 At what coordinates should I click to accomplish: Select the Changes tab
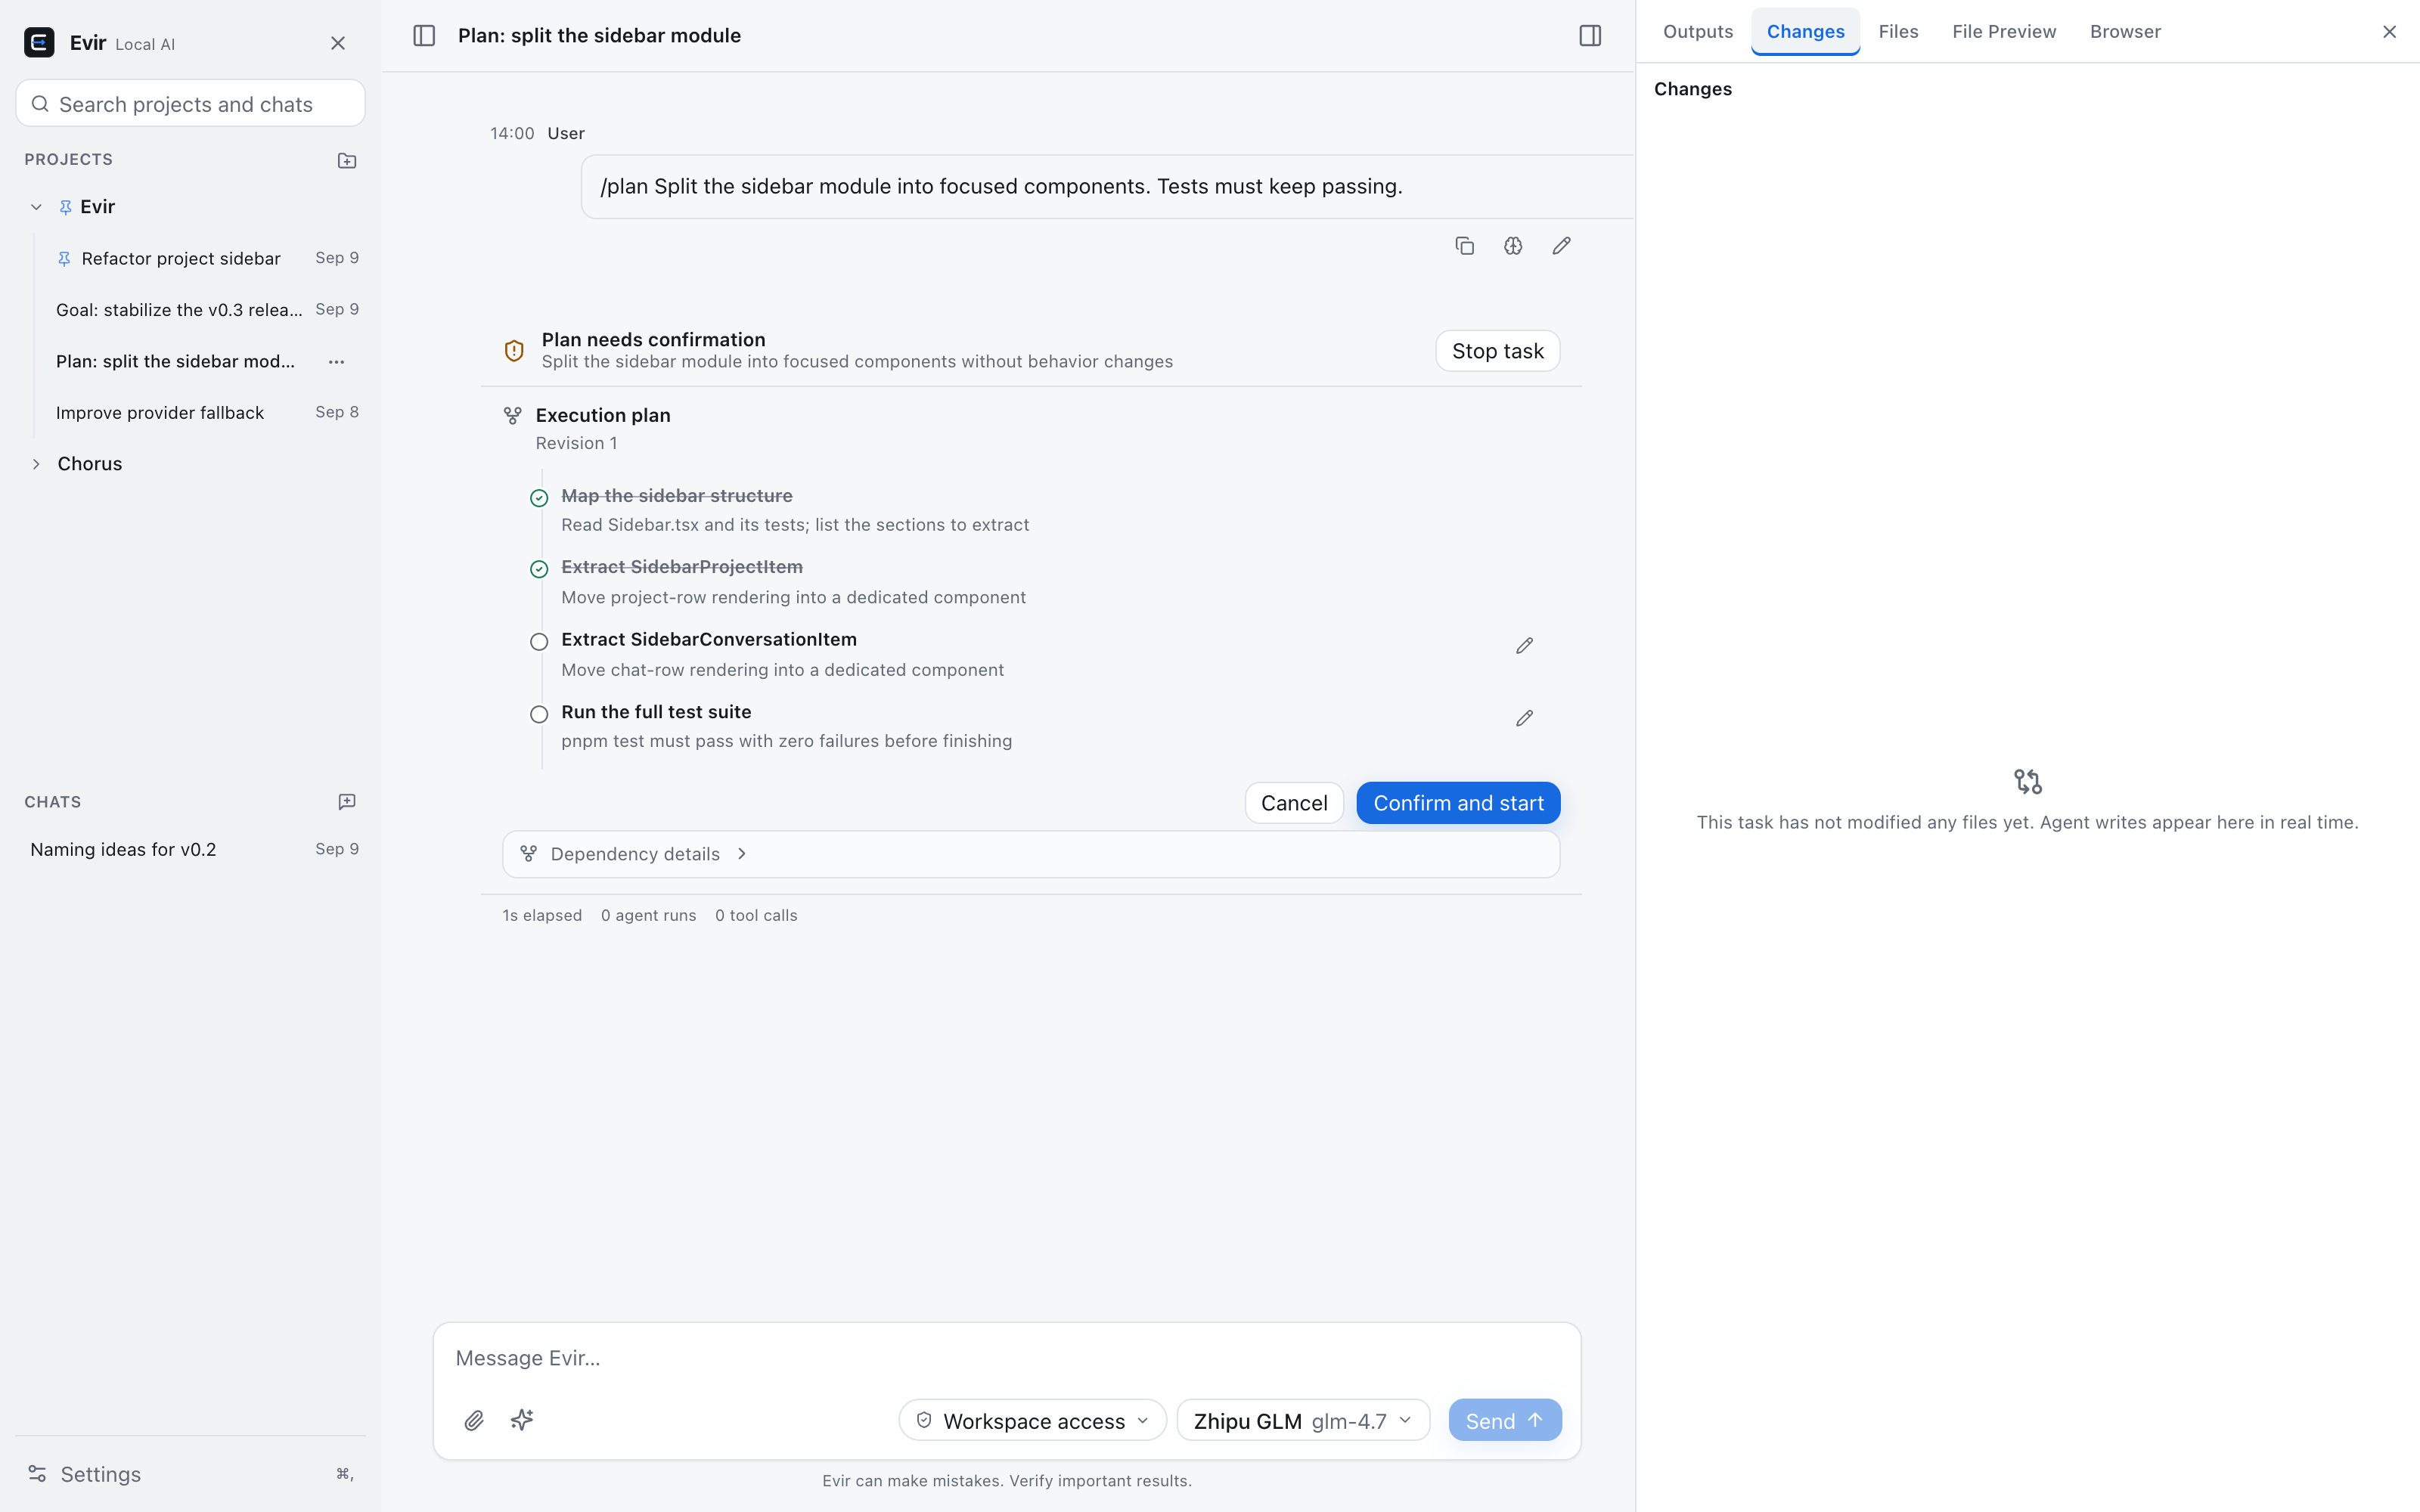1805,32
